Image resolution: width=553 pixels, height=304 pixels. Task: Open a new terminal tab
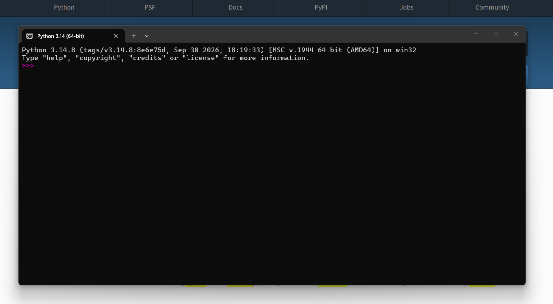134,36
